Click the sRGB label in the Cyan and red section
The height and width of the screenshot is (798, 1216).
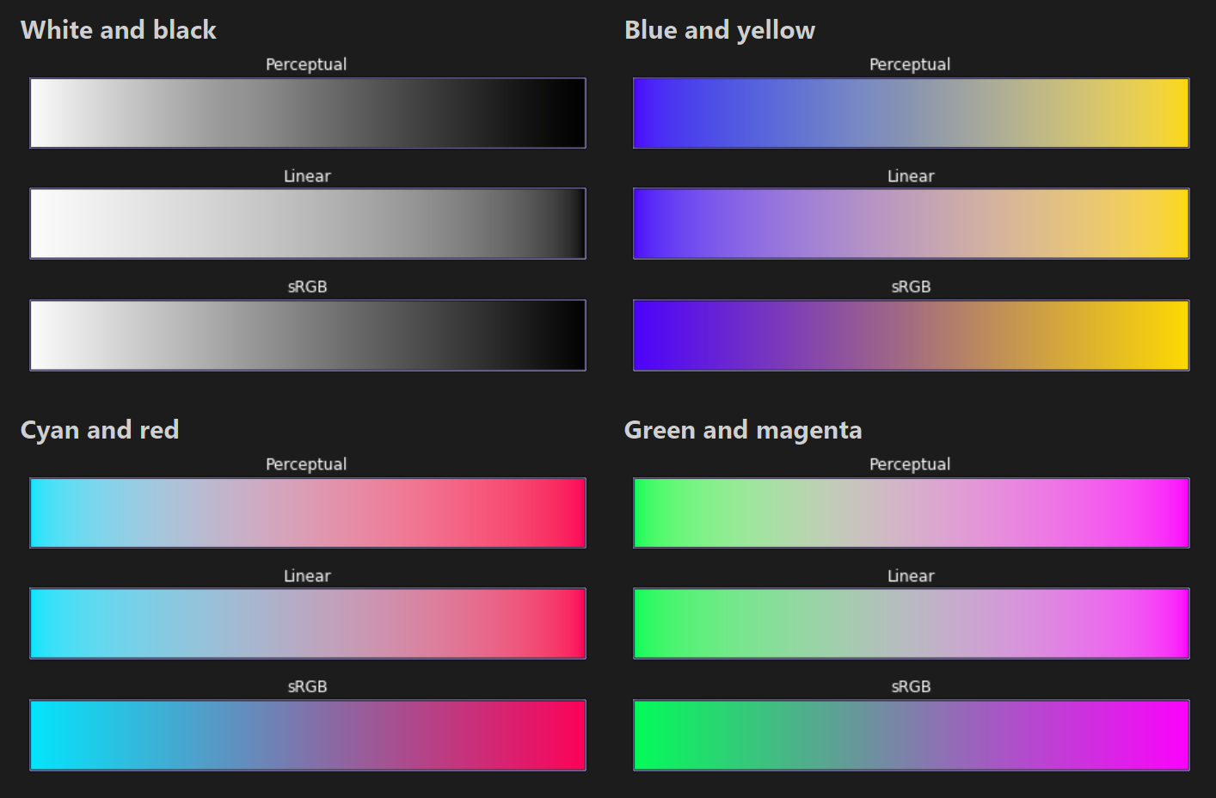click(307, 686)
